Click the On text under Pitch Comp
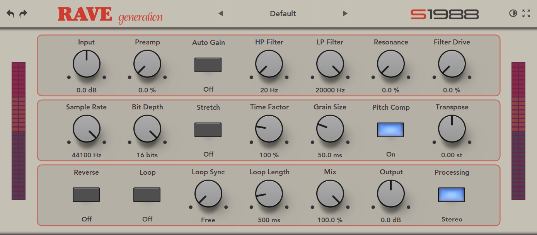The image size is (537, 235). pyautogui.click(x=391, y=154)
